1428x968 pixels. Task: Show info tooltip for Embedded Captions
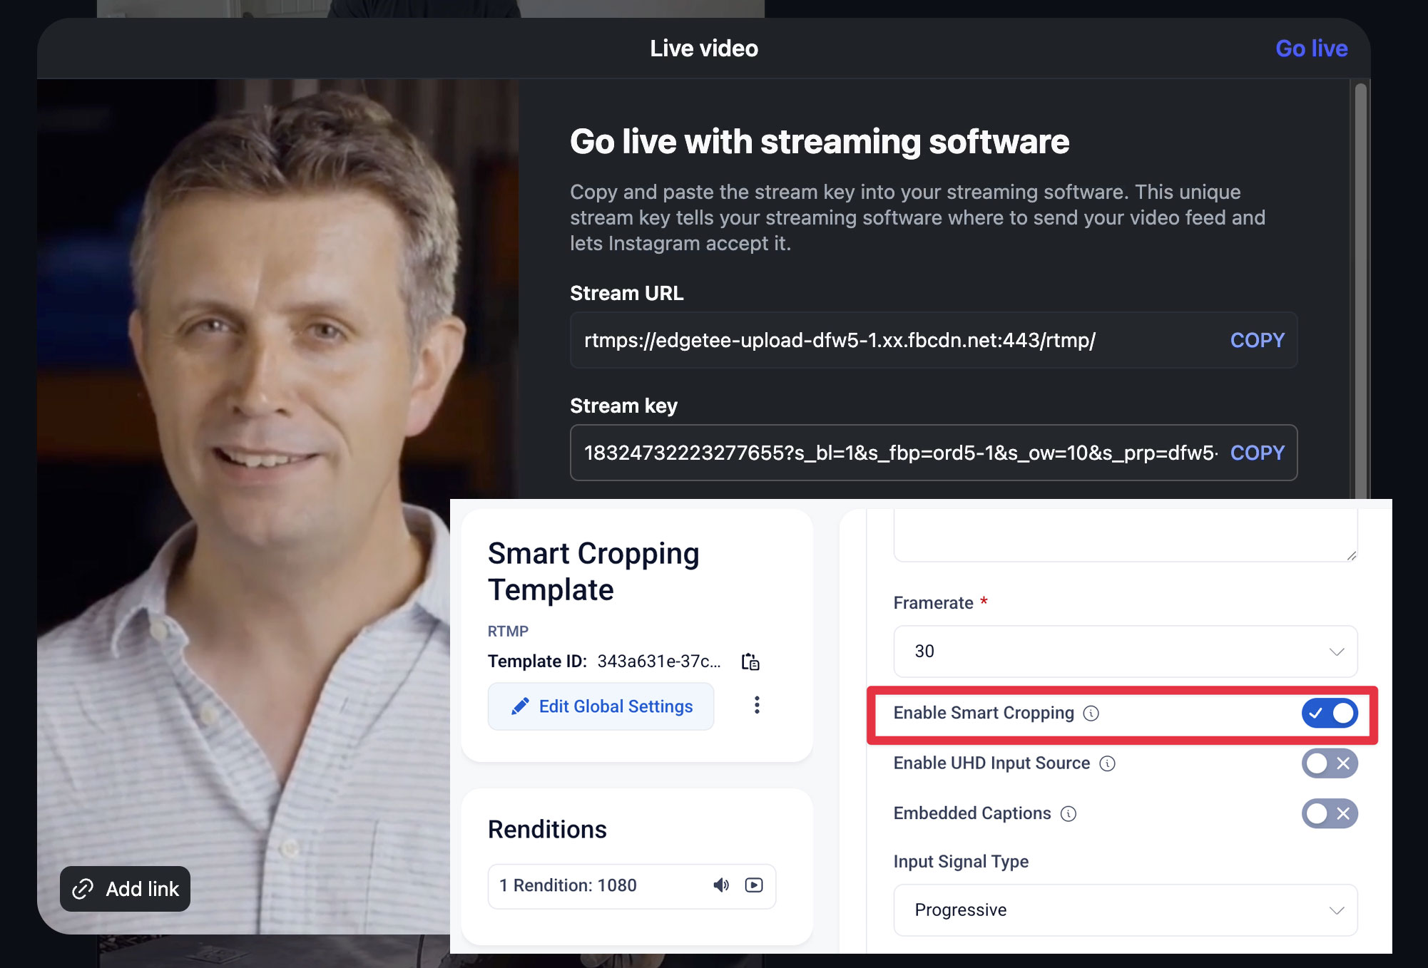tap(1069, 814)
